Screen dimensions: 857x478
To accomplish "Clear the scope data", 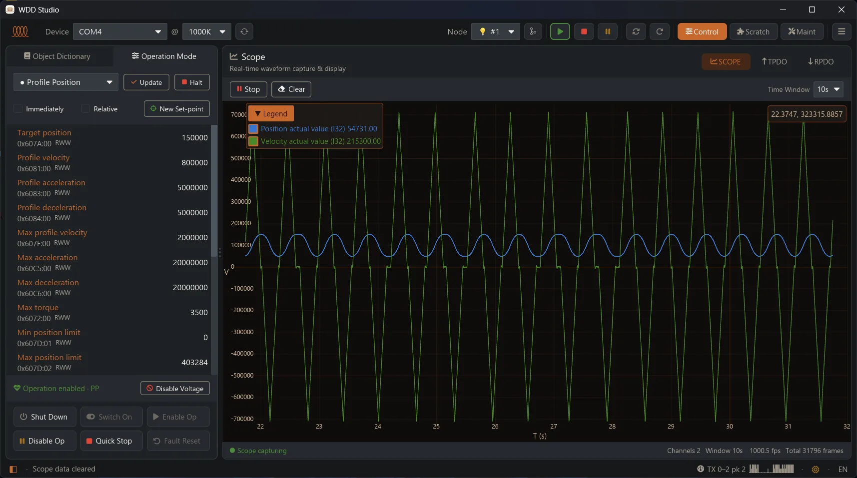I will 291,89.
